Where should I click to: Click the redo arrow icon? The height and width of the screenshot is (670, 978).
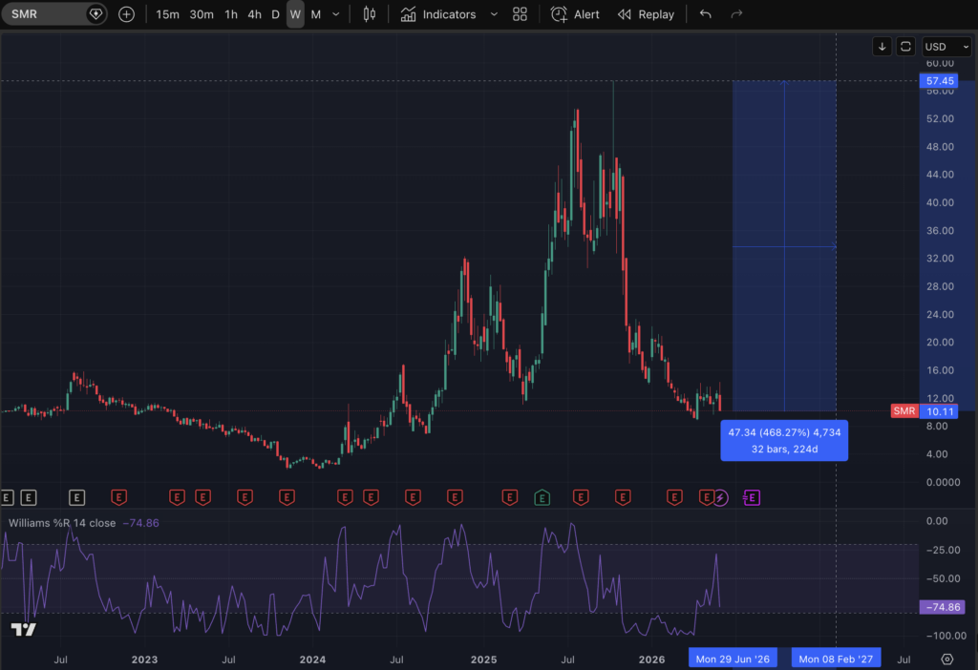(736, 13)
